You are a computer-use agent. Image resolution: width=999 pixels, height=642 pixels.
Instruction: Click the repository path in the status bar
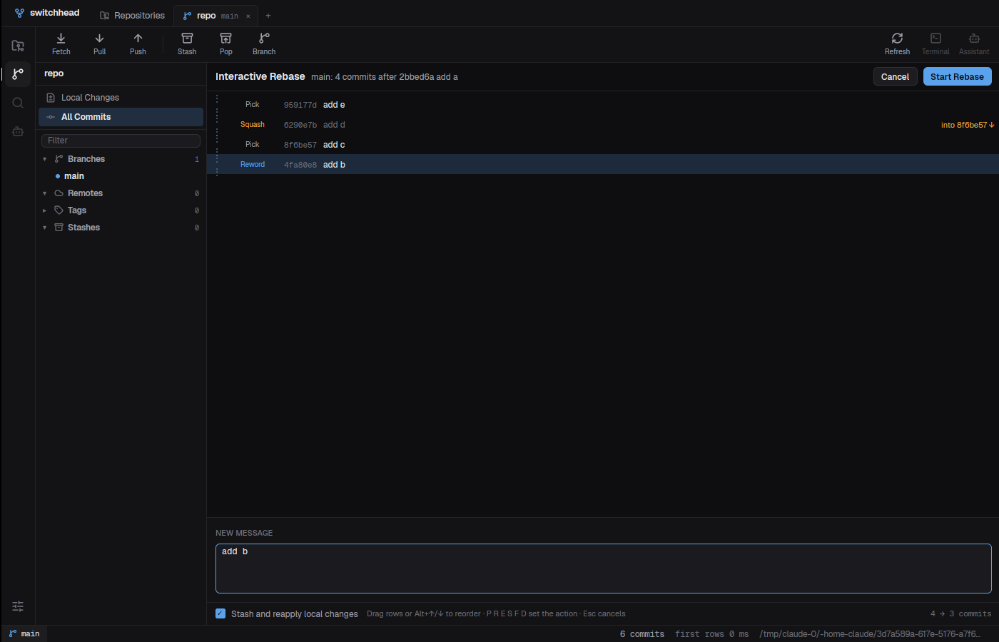point(870,634)
